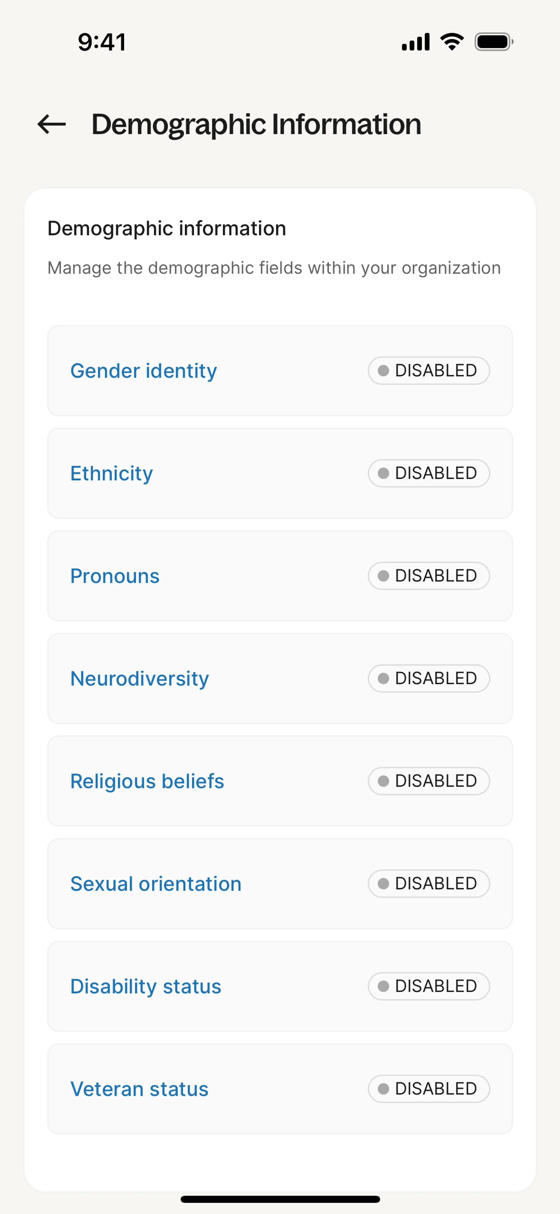Open the Religious beliefs field
Viewport: 560px width, 1214px height.
(x=147, y=781)
